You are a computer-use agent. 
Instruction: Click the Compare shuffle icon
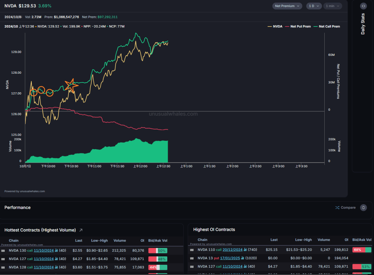337,208
